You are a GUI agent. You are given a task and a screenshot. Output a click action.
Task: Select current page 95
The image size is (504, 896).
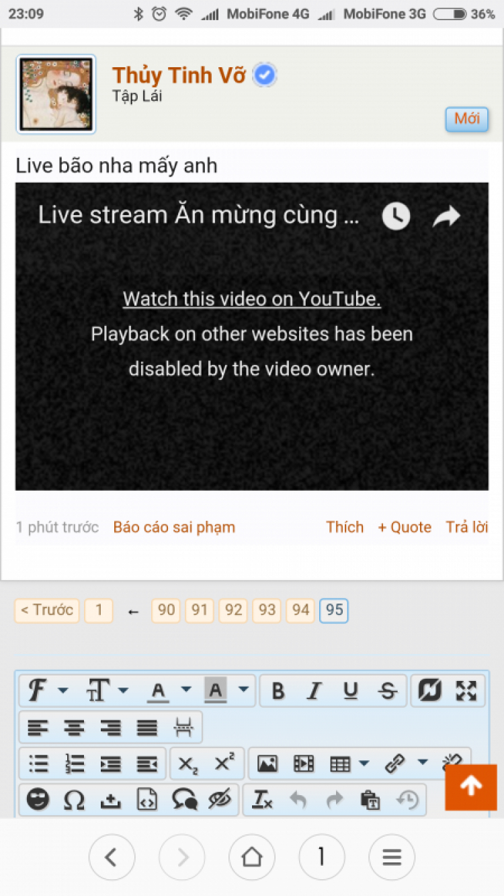pos(334,610)
